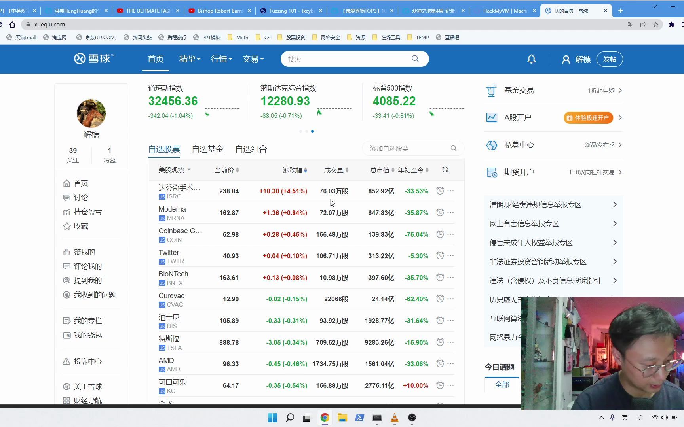684x427 pixels.
Task: Switch to 自选基金 tab
Action: coord(207,149)
